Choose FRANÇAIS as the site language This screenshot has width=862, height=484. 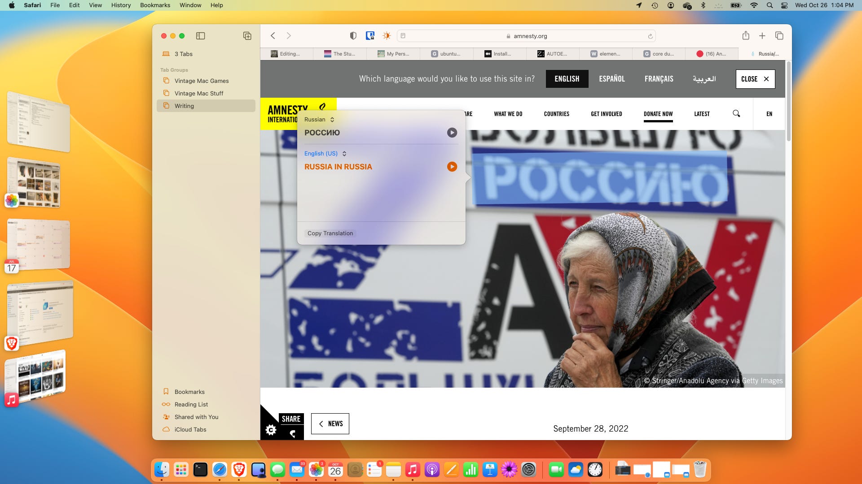659,79
